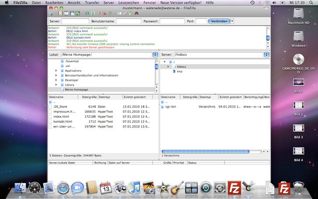Click the volume icon in menu bar
Screen dimensions: 318x199
pos(274,3)
